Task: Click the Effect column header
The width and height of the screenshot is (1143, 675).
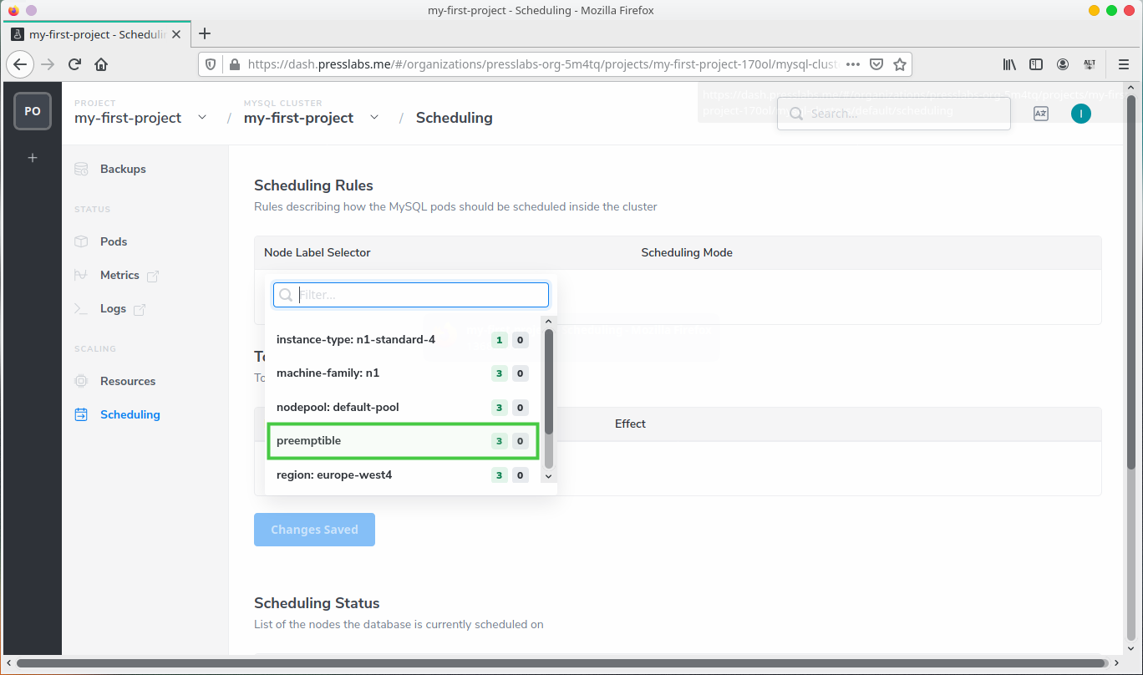Action: coord(630,424)
